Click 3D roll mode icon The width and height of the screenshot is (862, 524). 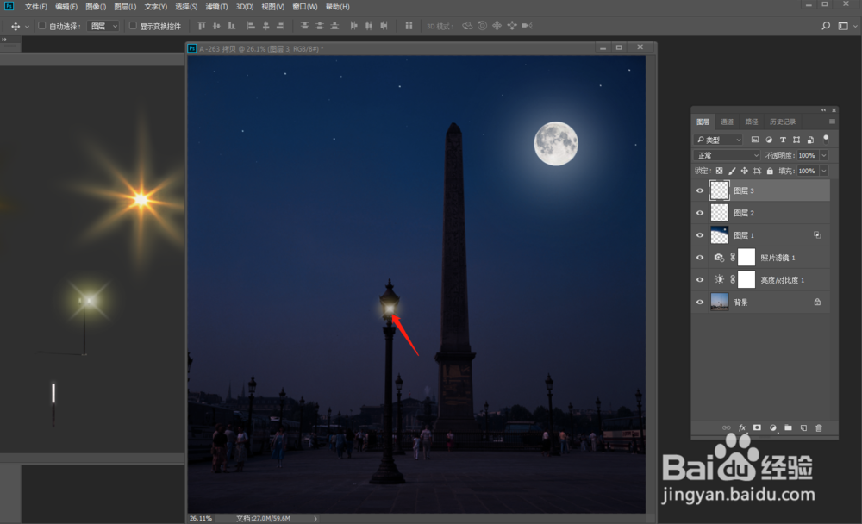tap(482, 26)
